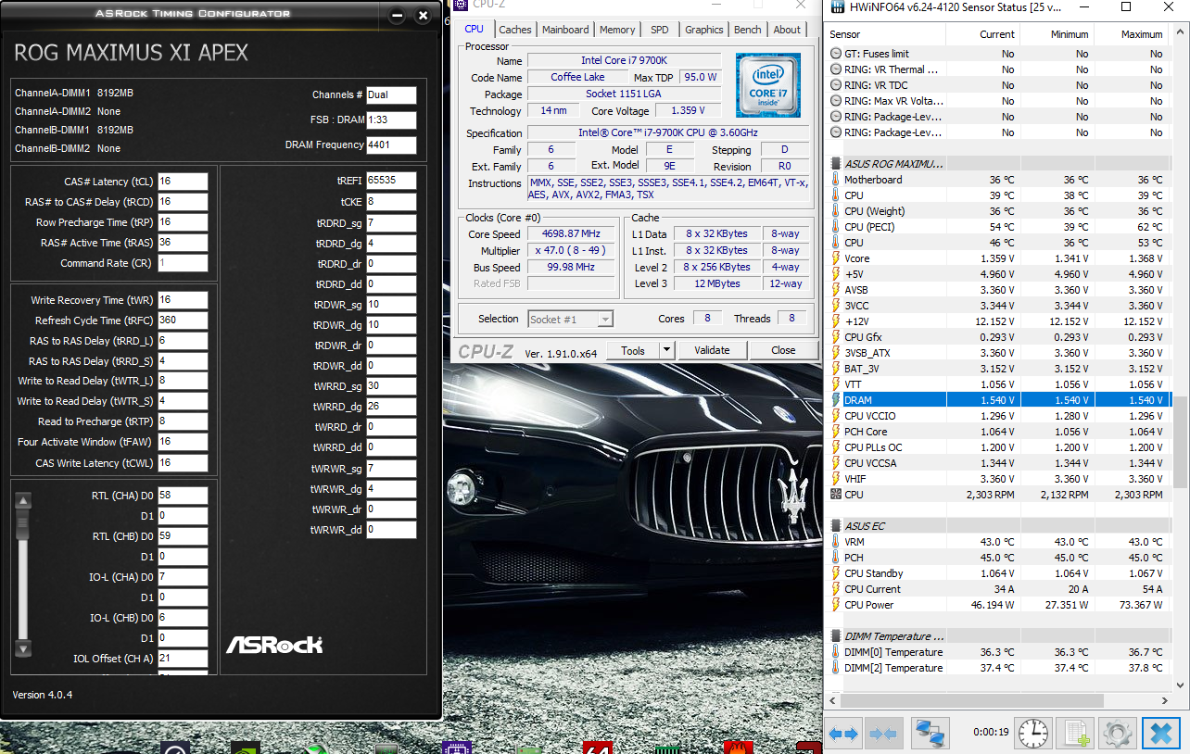Open HWiNFO network remote monitoring icon

(930, 733)
